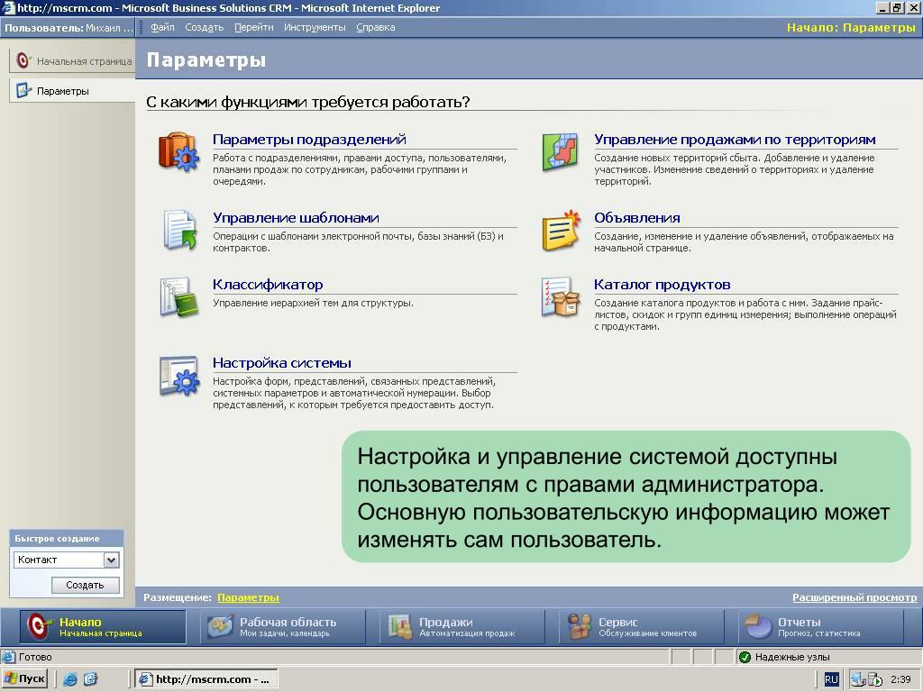Click the Объявления sticky note icon
Viewport: 923px width, 692px height.
point(561,230)
